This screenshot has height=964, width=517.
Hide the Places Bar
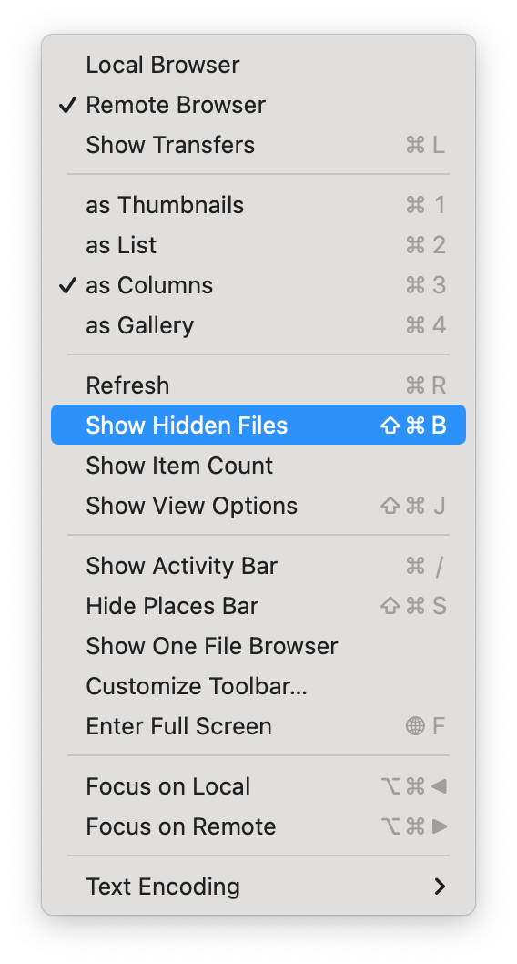pyautogui.click(x=258, y=606)
